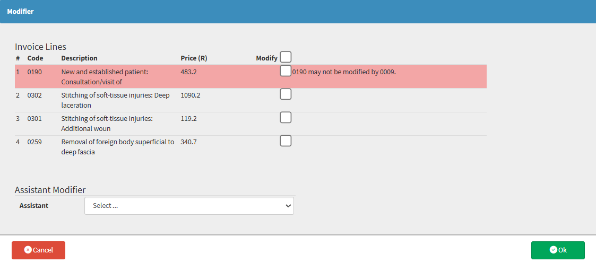The width and height of the screenshot is (596, 271).
Task: Open the Assistant Select dropdown
Action: point(189,206)
